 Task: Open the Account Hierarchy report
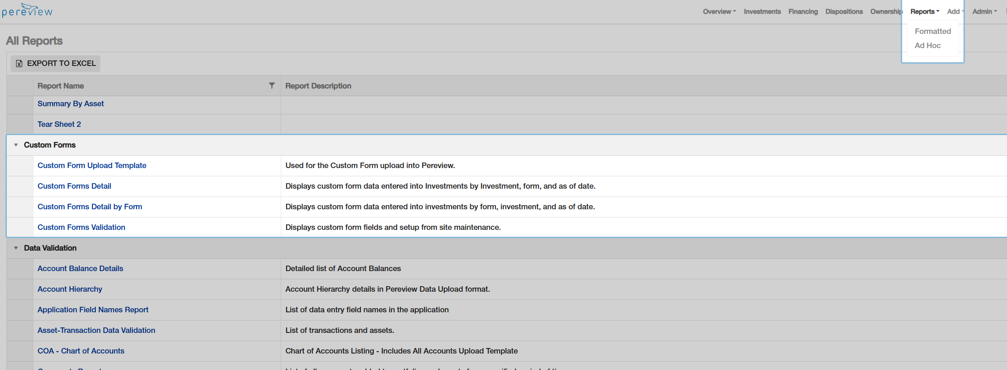(70, 289)
